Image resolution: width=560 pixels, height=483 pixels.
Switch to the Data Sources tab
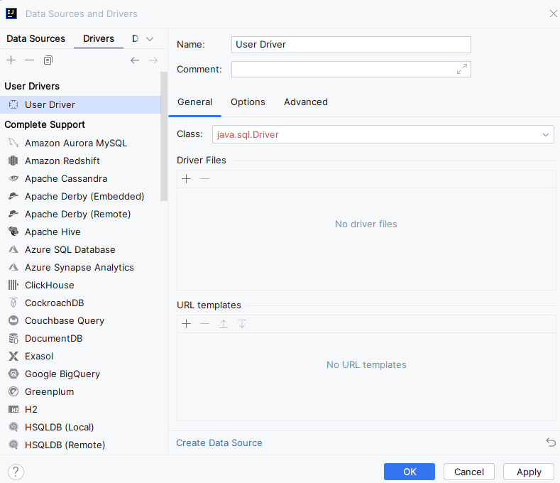[35, 38]
